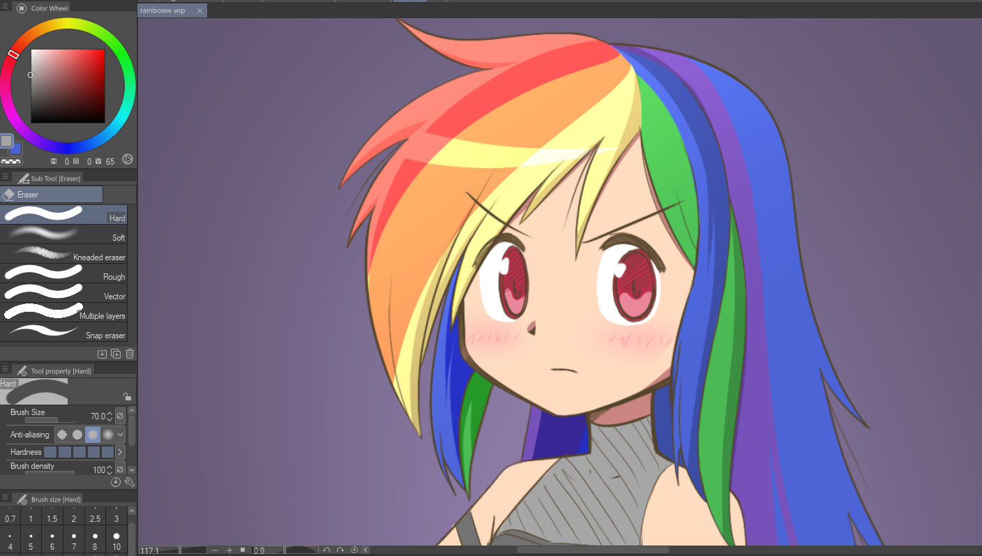The height and width of the screenshot is (556, 982).
Task: Open the Brush size panel menu
Action: tap(6, 498)
